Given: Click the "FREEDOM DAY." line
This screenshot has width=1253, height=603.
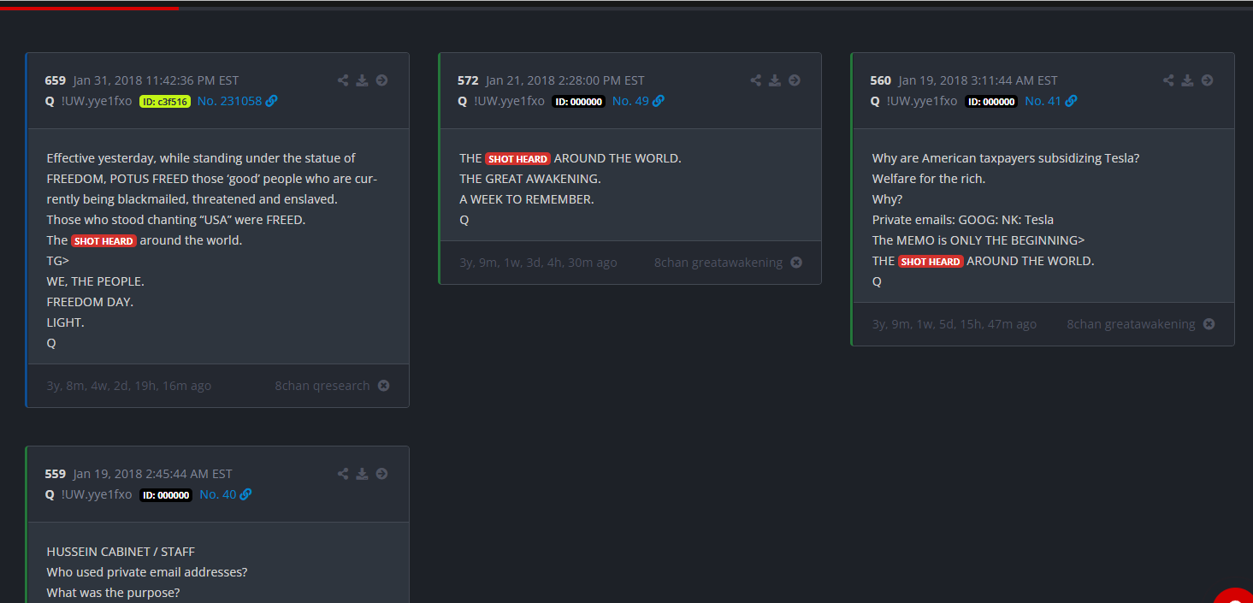Looking at the screenshot, I should pos(90,302).
